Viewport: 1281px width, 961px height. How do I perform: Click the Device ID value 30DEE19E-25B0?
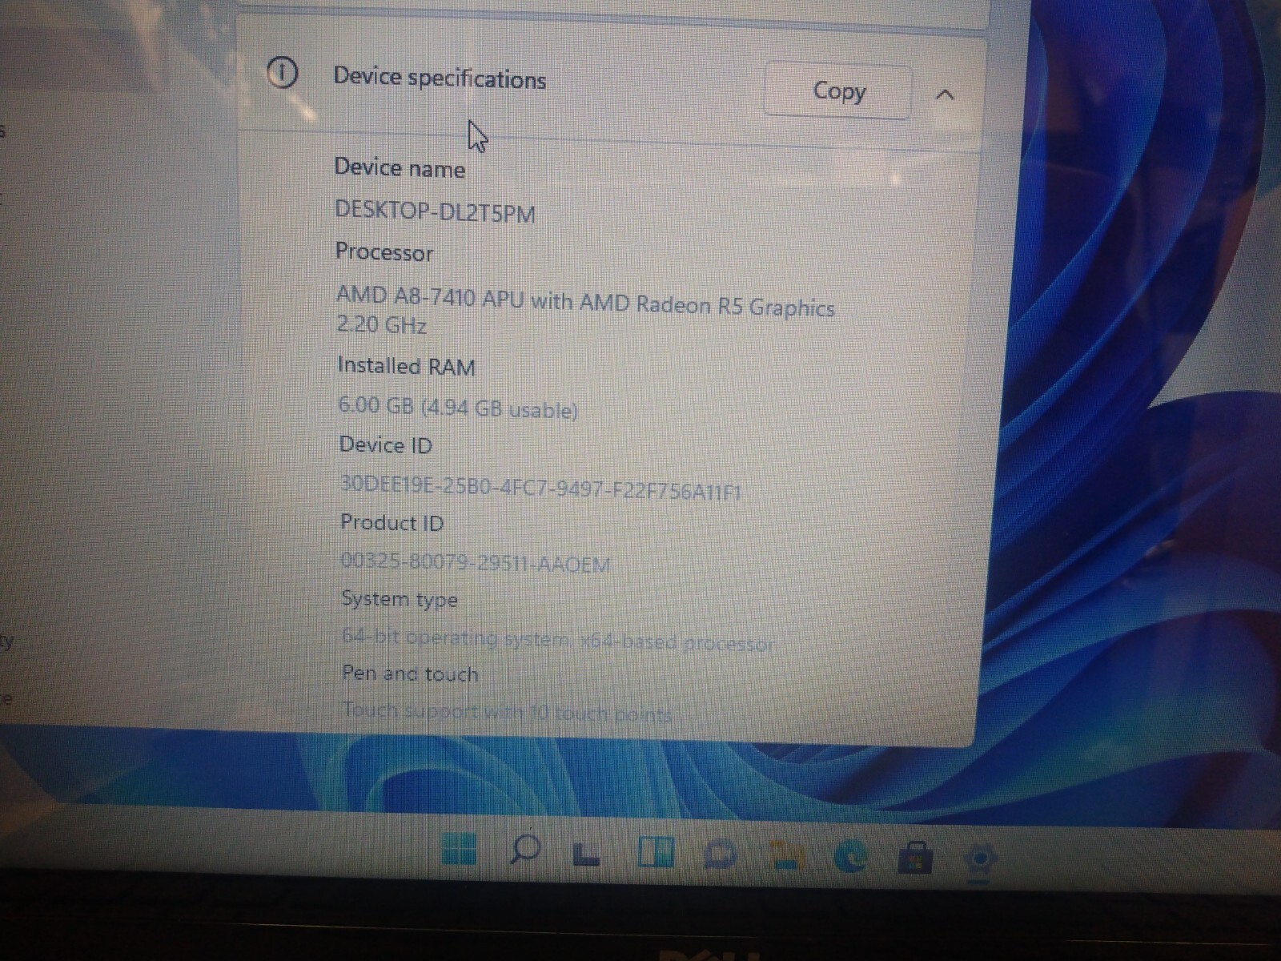click(541, 487)
